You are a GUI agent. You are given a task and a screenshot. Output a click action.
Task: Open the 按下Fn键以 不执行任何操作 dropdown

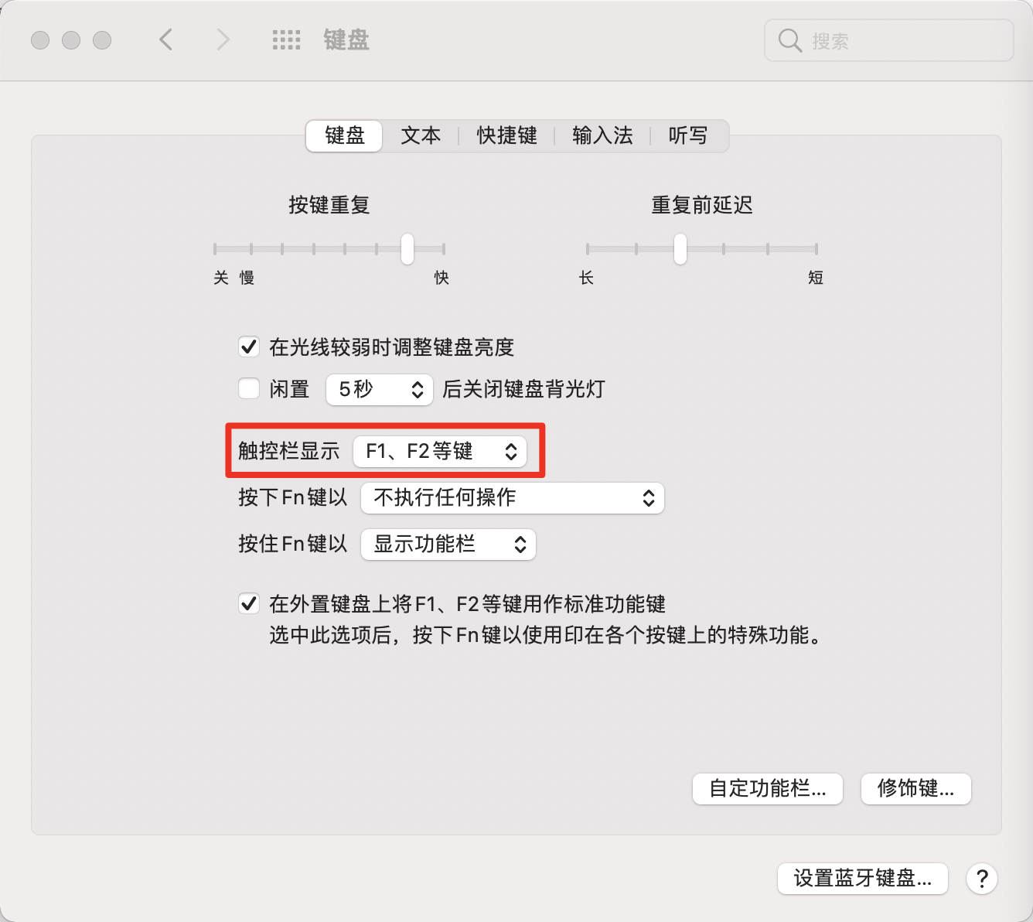[513, 498]
